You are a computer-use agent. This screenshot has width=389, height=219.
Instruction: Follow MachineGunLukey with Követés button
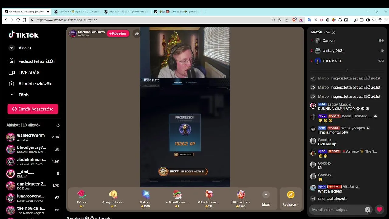118,33
